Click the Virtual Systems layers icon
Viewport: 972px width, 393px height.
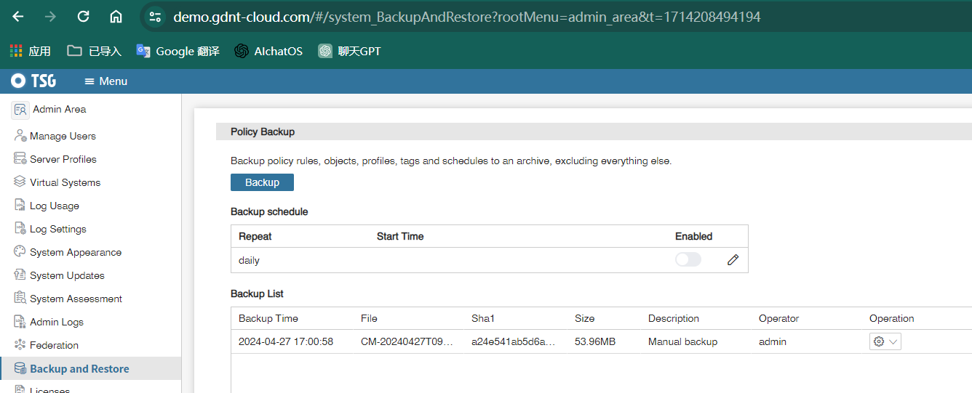pos(20,182)
